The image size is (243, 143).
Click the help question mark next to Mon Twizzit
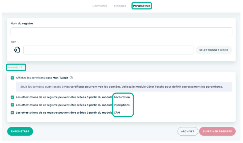[x=71, y=78]
